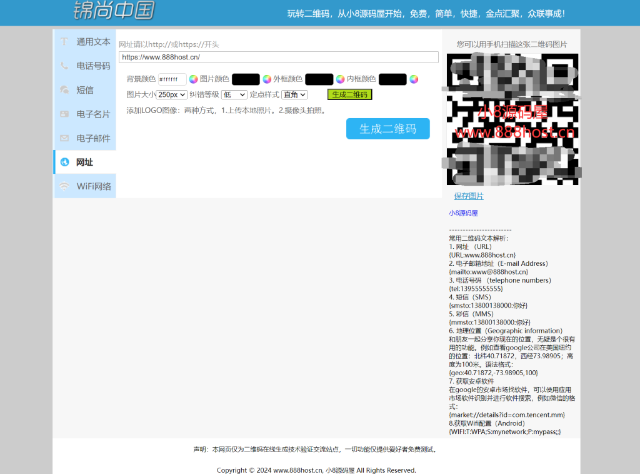This screenshot has height=474, width=640.
Task: Click the 声明 disclaimer text in footer
Action: 316,450
